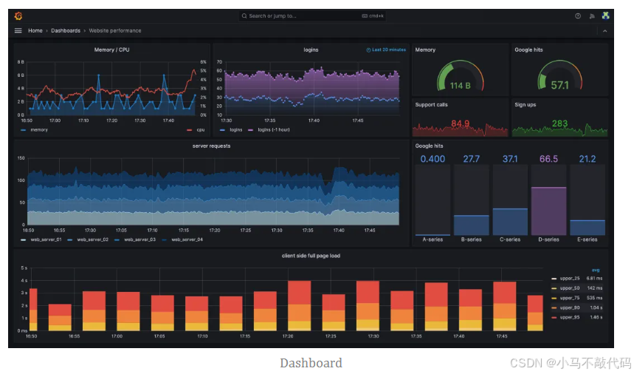634x374 pixels.
Task: Toggle the memory series legend label
Action: coord(39,130)
